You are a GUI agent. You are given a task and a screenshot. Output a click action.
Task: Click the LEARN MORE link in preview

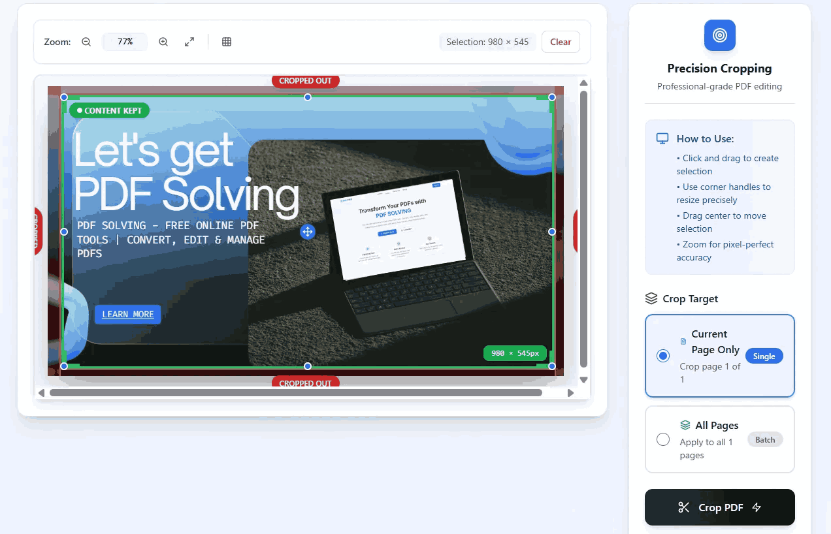pos(128,314)
